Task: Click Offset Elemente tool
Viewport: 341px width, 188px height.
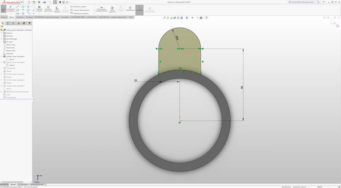Action: coord(57,9)
